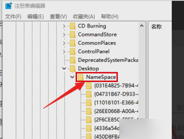Image resolution: width=184 pixels, height=139 pixels.
Task: Select the {031E4825-7B94 subkey label
Action: [x=116, y=86]
